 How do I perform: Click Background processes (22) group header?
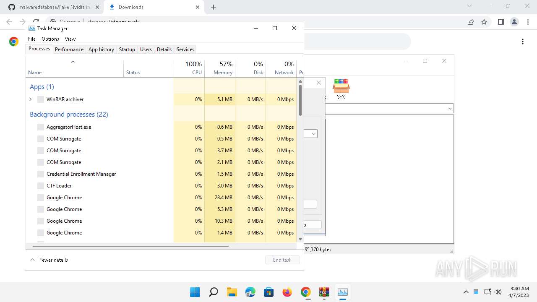(69, 115)
